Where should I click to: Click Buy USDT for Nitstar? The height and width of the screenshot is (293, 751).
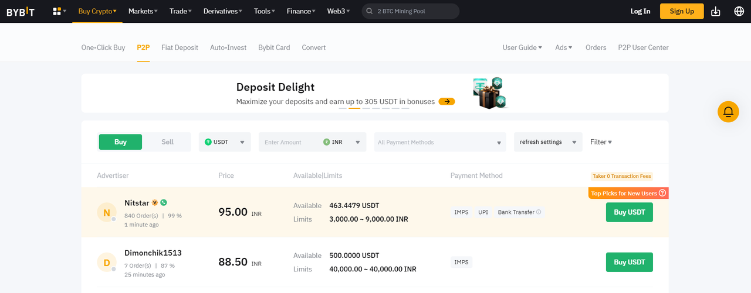click(x=629, y=212)
